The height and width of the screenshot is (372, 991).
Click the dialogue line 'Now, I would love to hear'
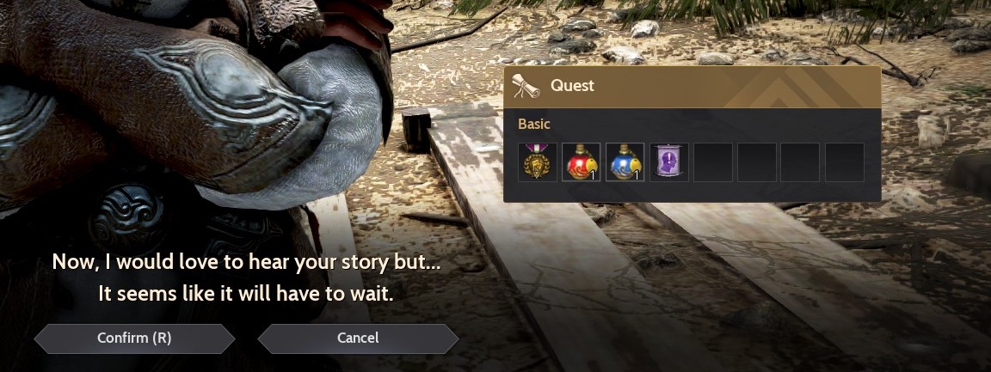coord(247,263)
